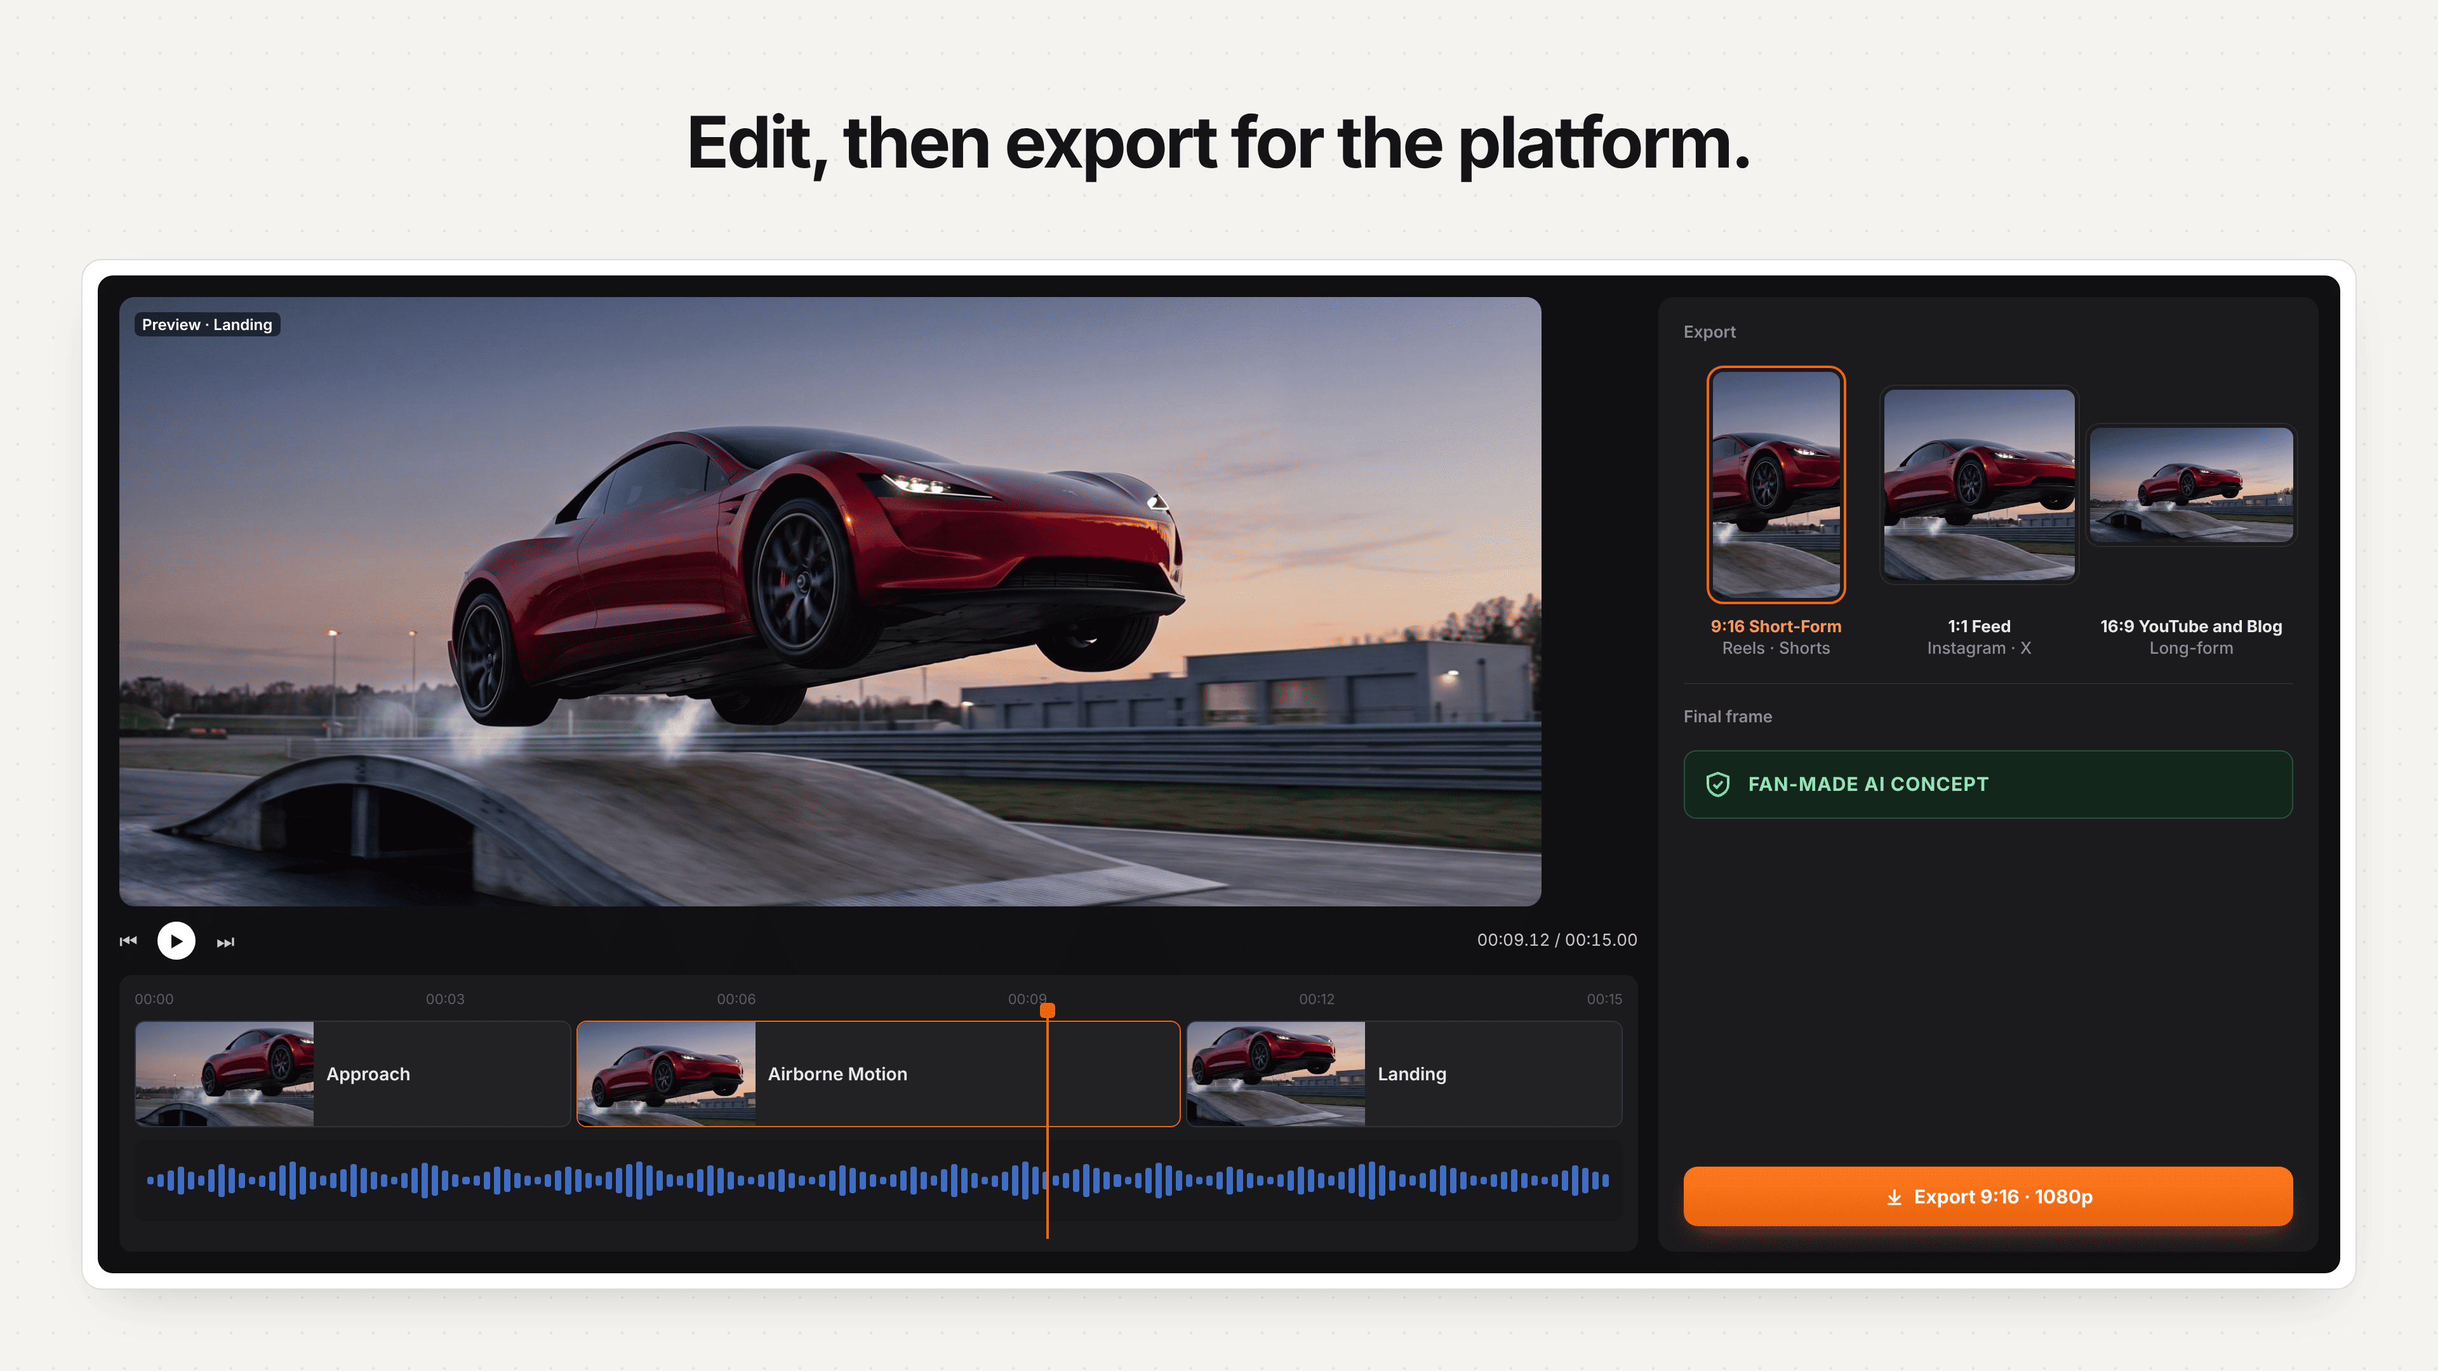Click the skip to previous clip icon
The width and height of the screenshot is (2438, 1371).
point(129,941)
